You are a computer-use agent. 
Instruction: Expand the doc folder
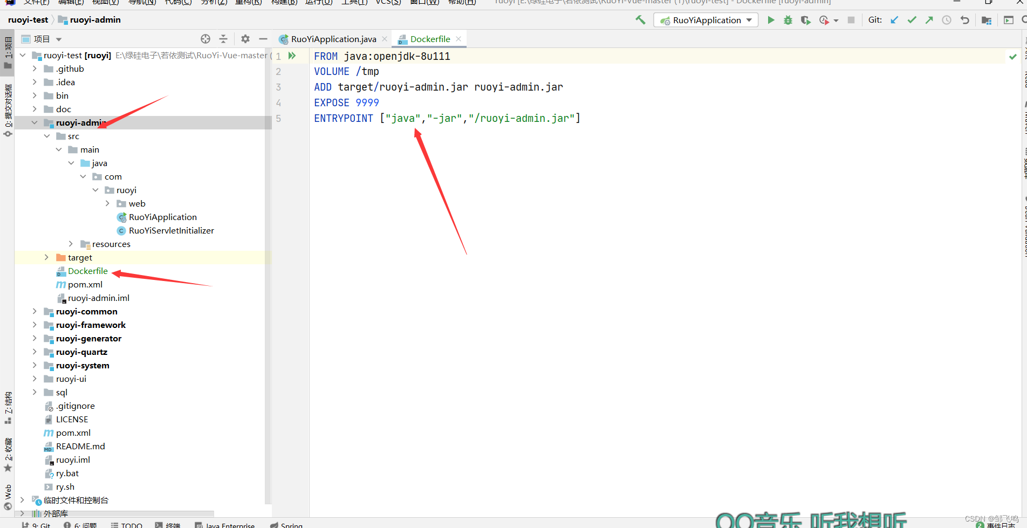[x=35, y=109]
